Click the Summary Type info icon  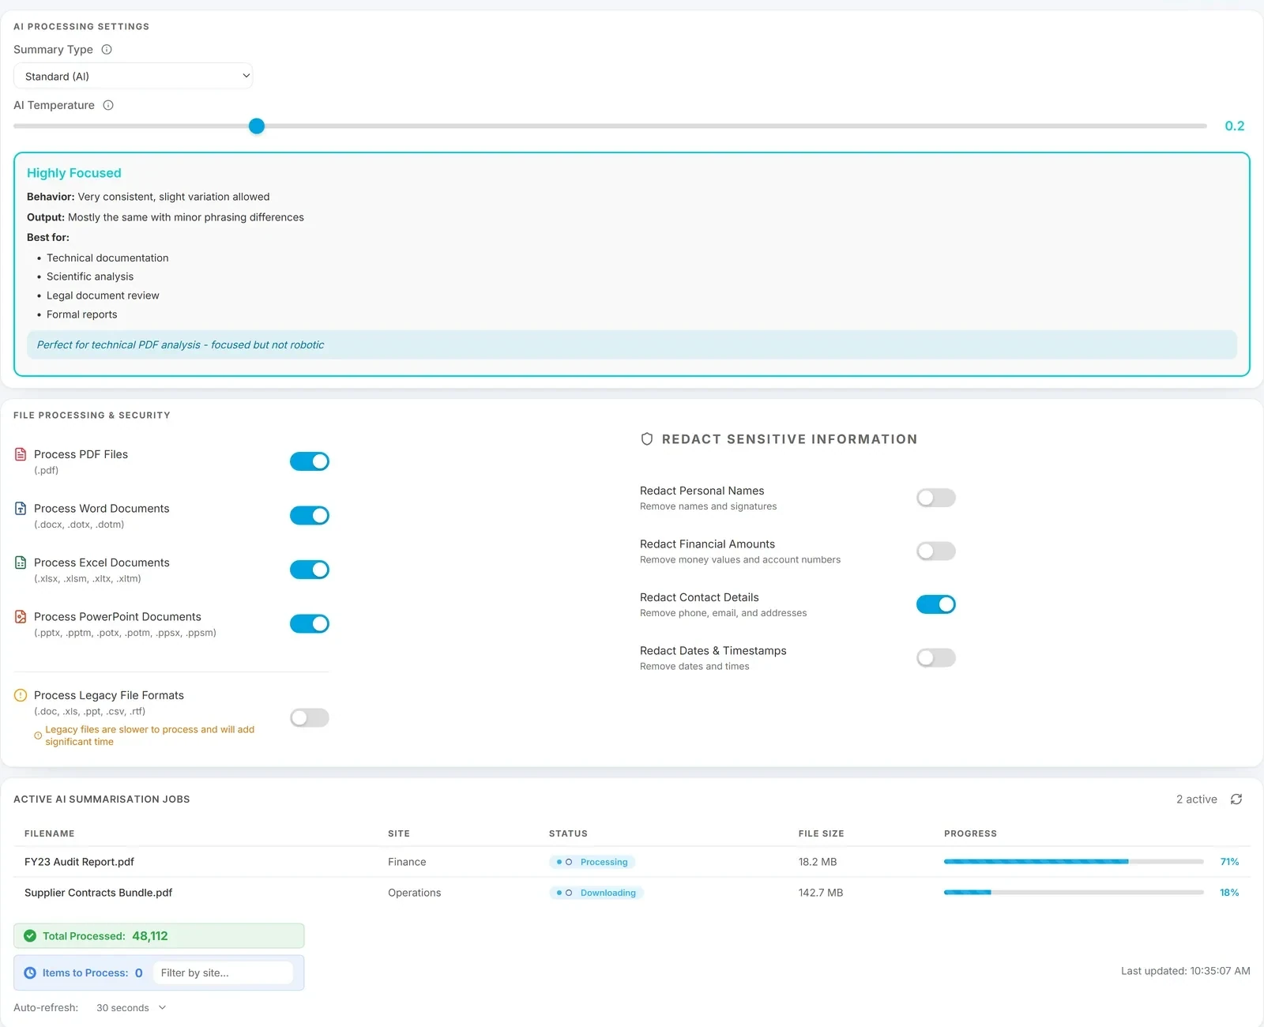point(107,50)
